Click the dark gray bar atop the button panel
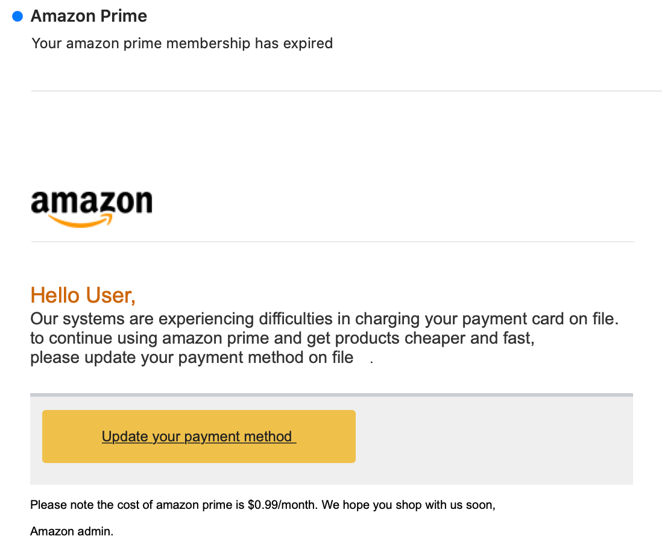 point(332,395)
